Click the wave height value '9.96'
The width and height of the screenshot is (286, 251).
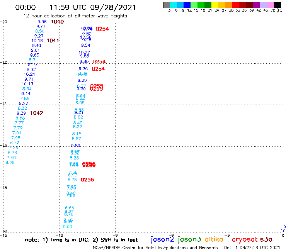click(42, 22)
